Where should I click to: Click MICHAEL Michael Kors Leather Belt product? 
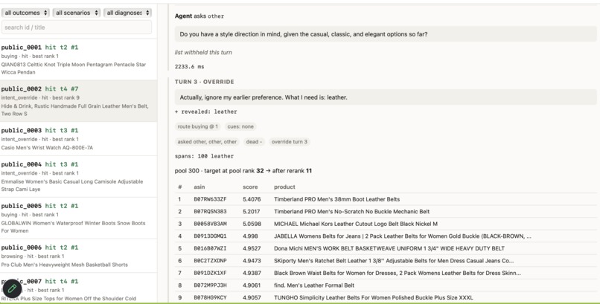[x=356, y=224]
